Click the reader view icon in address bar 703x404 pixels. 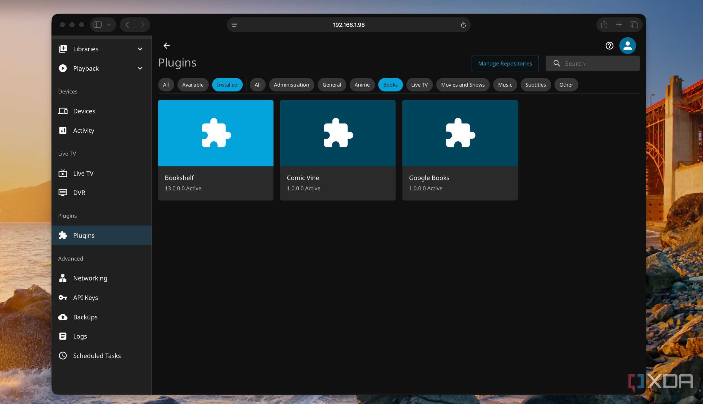tap(235, 25)
